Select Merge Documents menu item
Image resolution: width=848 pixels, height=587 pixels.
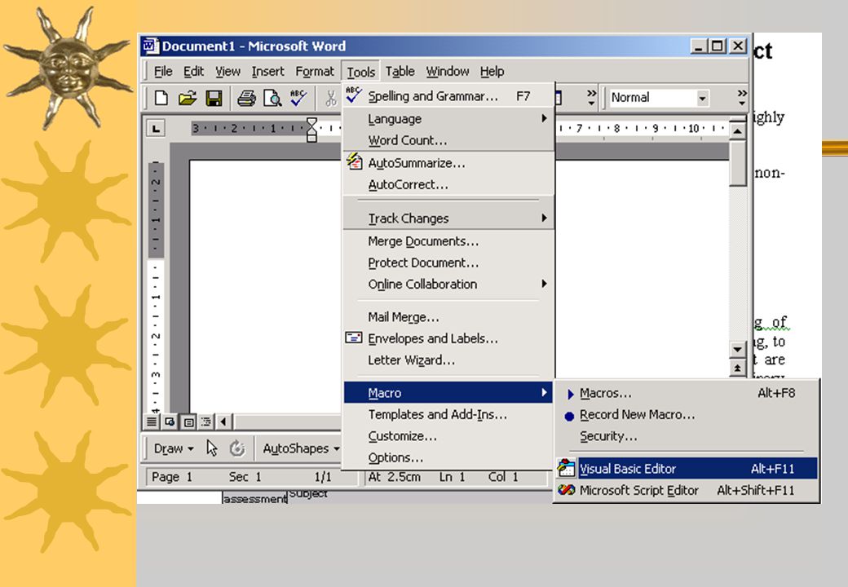pos(449,241)
